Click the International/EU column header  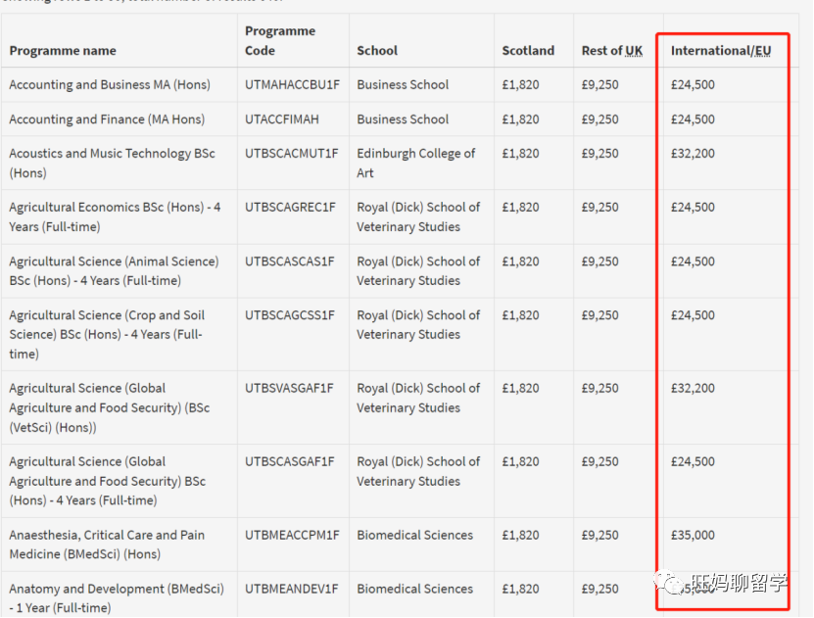[x=721, y=51]
